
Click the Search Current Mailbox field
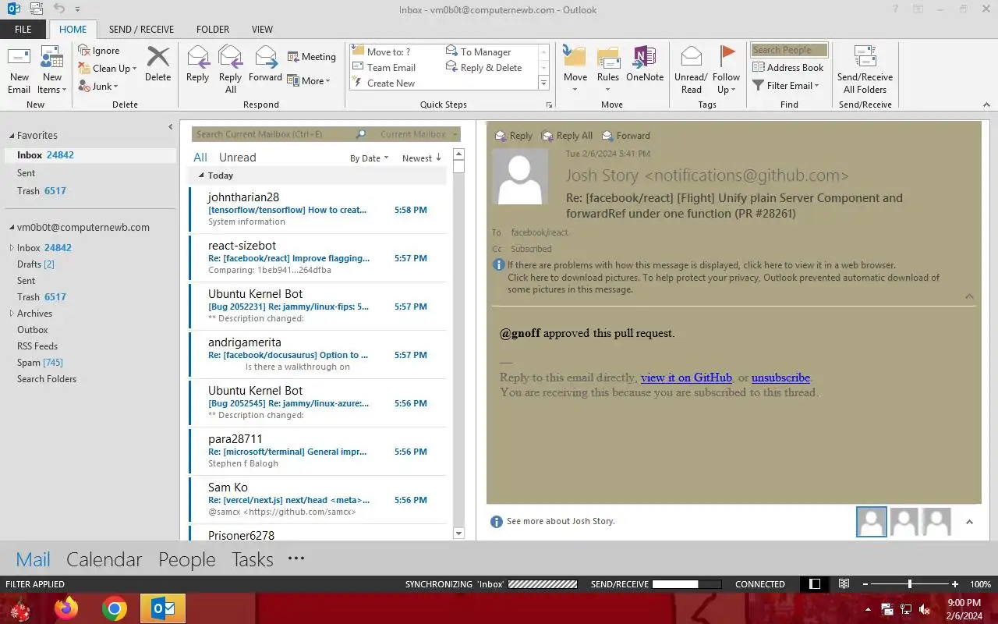click(273, 135)
